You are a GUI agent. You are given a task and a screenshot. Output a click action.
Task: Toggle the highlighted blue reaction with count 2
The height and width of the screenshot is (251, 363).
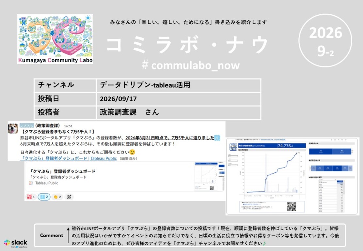(x=44, y=197)
